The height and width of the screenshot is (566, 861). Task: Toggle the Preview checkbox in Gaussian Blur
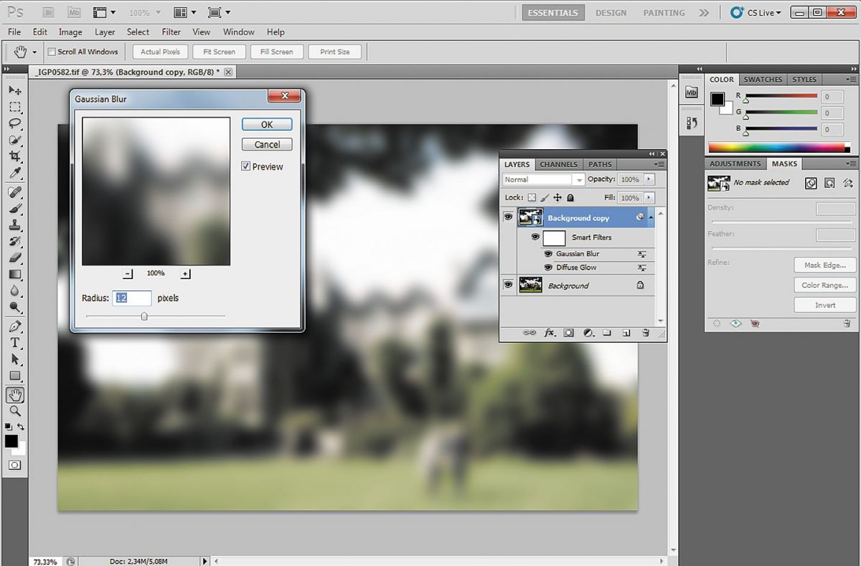point(246,166)
